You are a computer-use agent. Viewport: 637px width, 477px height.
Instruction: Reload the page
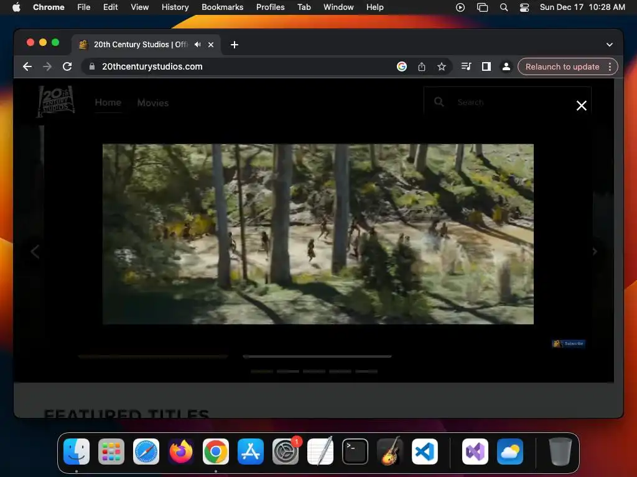click(67, 66)
